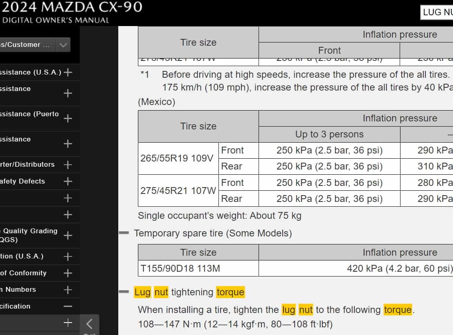This screenshot has width=453, height=335.
Task: Click the 2024 Mazda CX-90 title
Action: point(72,7)
